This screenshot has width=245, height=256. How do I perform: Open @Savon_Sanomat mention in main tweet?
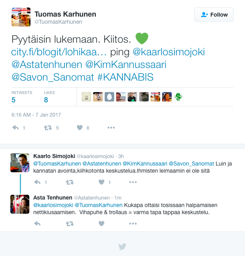pos(53,77)
